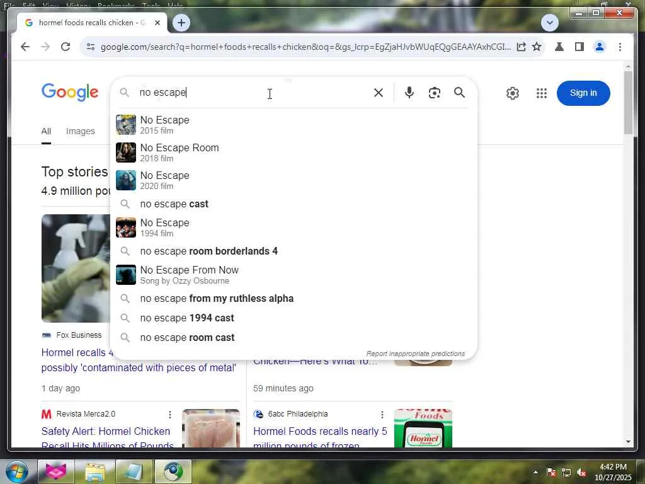The image size is (645, 484).
Task: Choose suggestion no escape cast
Action: click(294, 204)
